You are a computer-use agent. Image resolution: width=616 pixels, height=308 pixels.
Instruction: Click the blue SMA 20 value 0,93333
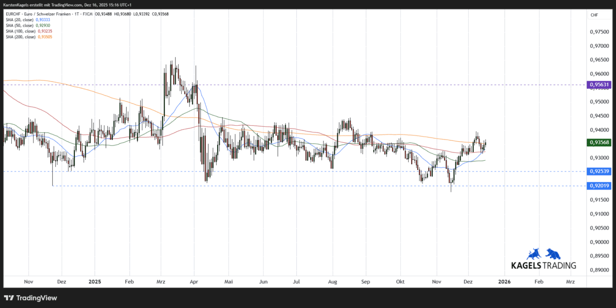[x=43, y=19]
